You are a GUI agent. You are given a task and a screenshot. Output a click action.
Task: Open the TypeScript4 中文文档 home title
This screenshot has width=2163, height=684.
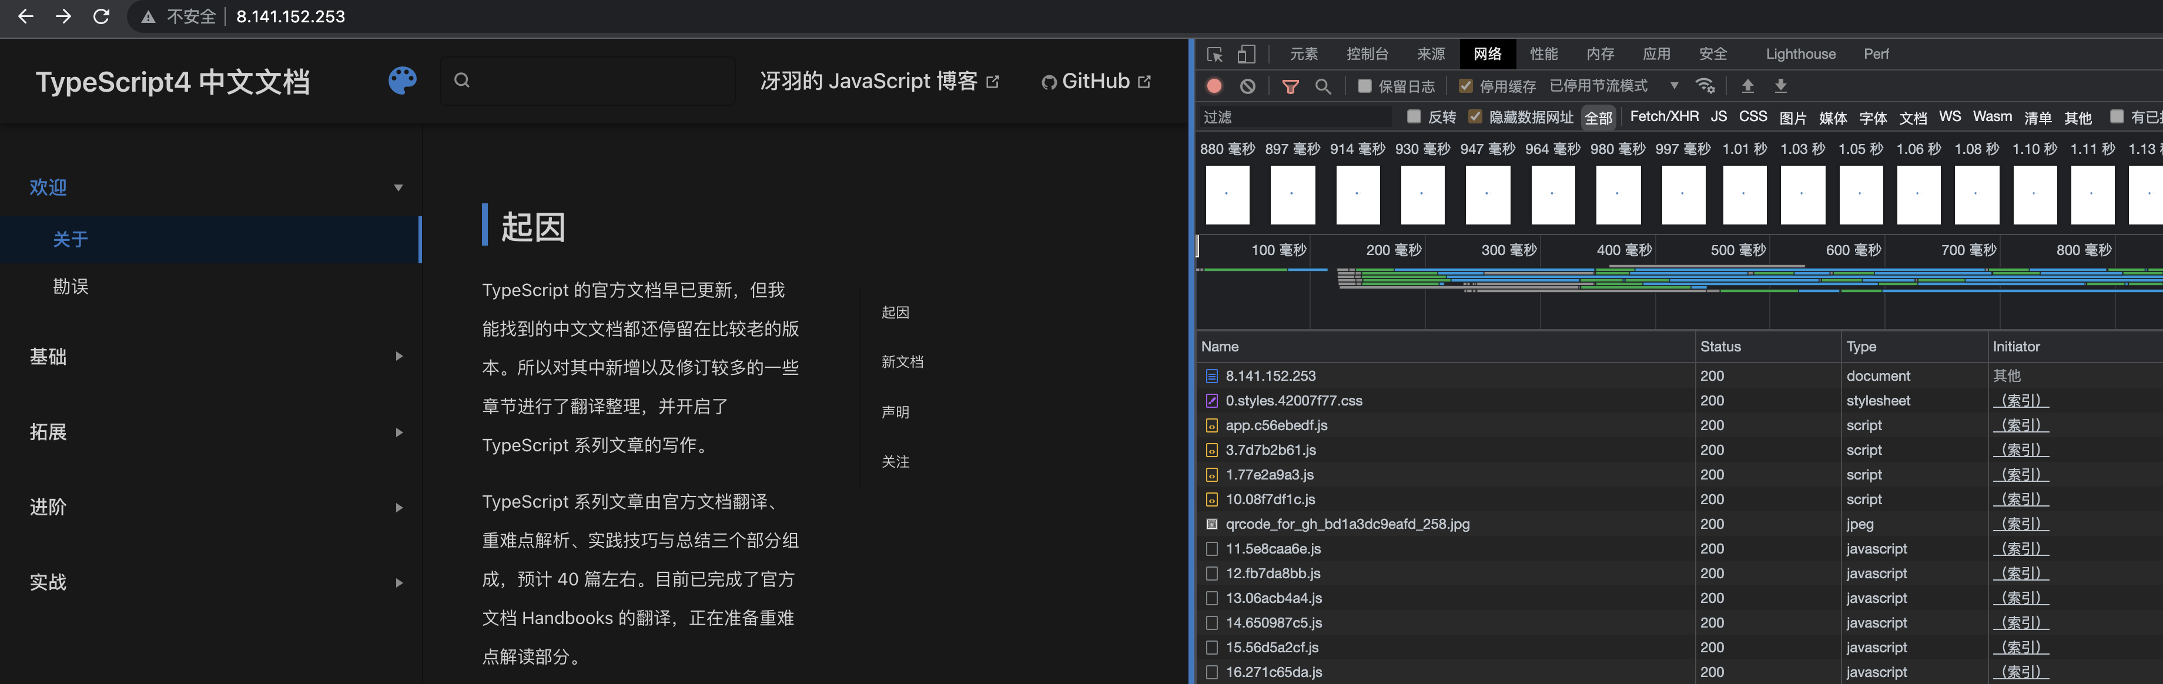coord(172,82)
